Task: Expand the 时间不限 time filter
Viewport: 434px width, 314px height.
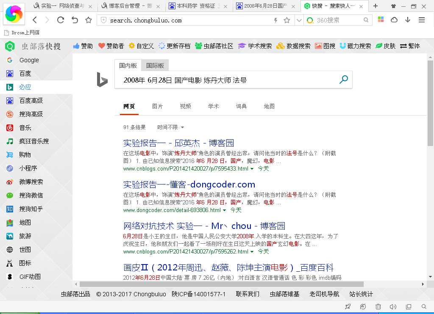Action: [170, 127]
